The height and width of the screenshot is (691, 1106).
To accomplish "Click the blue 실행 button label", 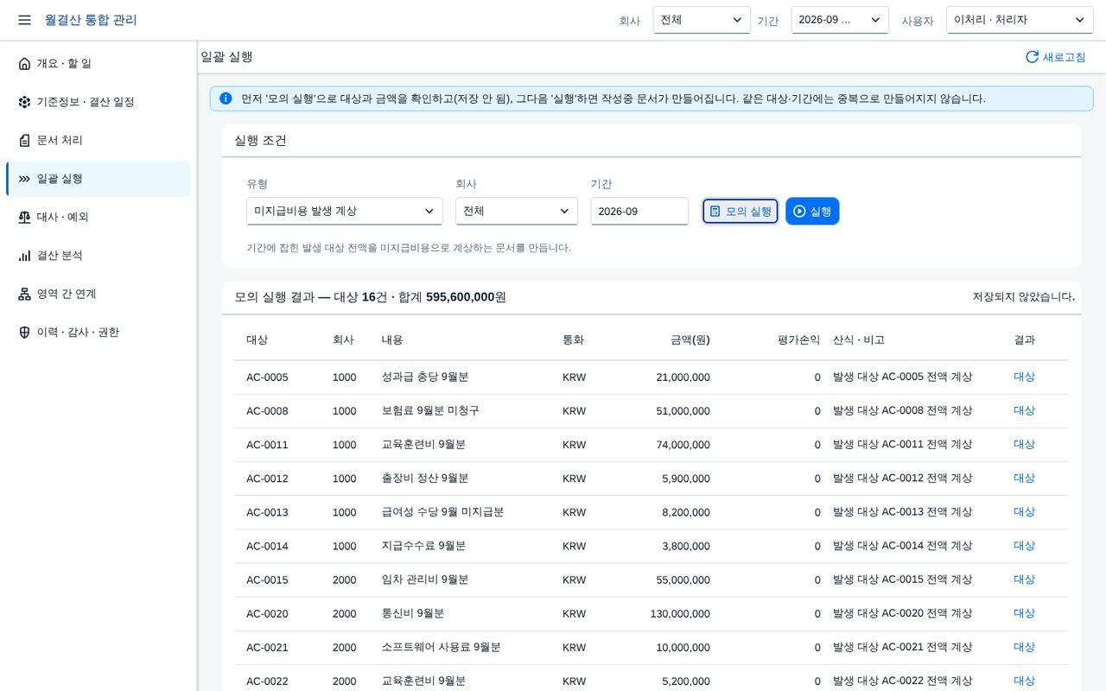I will [x=821, y=212].
